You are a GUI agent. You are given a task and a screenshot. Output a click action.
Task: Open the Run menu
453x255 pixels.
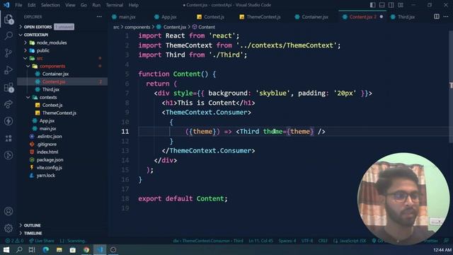click(96, 5)
